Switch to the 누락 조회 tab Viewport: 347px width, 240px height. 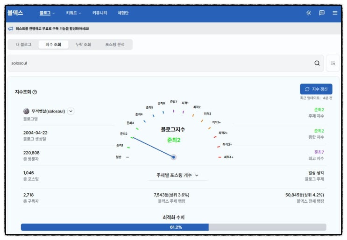point(83,44)
